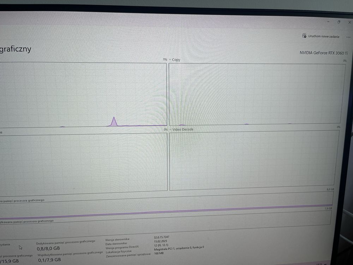
Task: Click the Magistrala PCI 1 location text
Action: click(x=179, y=249)
